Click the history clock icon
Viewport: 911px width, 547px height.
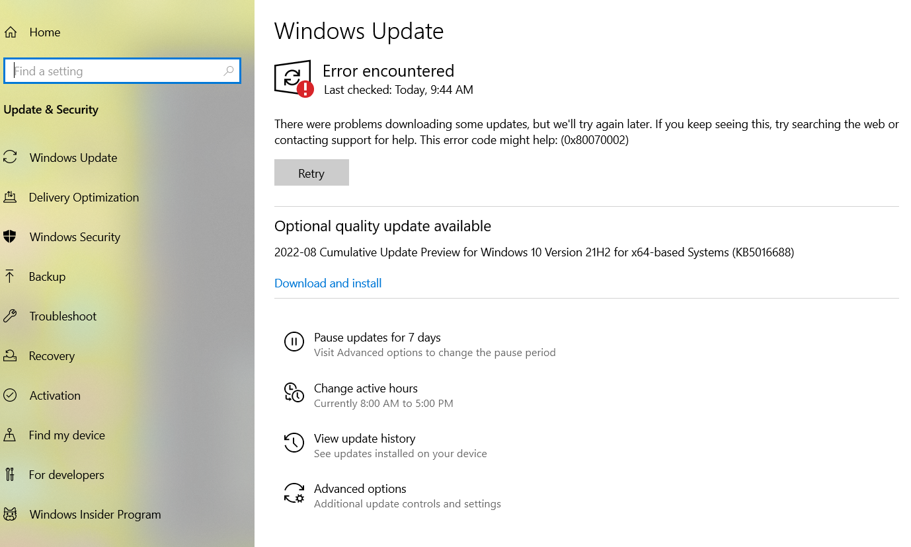pyautogui.click(x=294, y=443)
